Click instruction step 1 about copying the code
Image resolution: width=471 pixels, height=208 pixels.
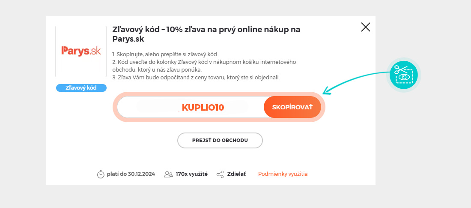[165, 54]
